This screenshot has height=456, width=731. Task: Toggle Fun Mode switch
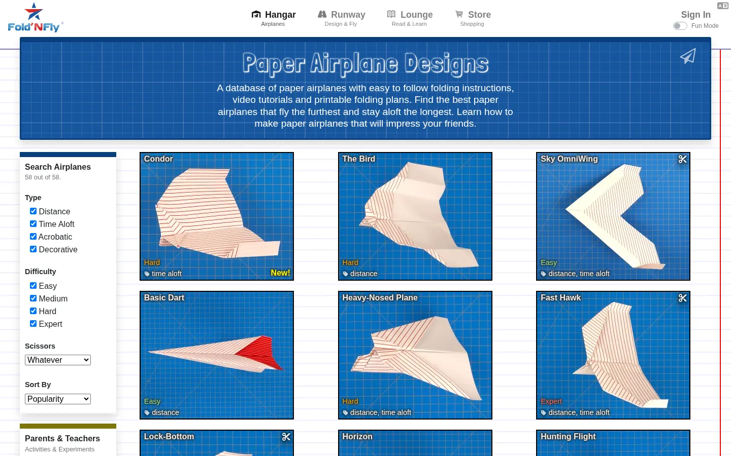click(680, 26)
